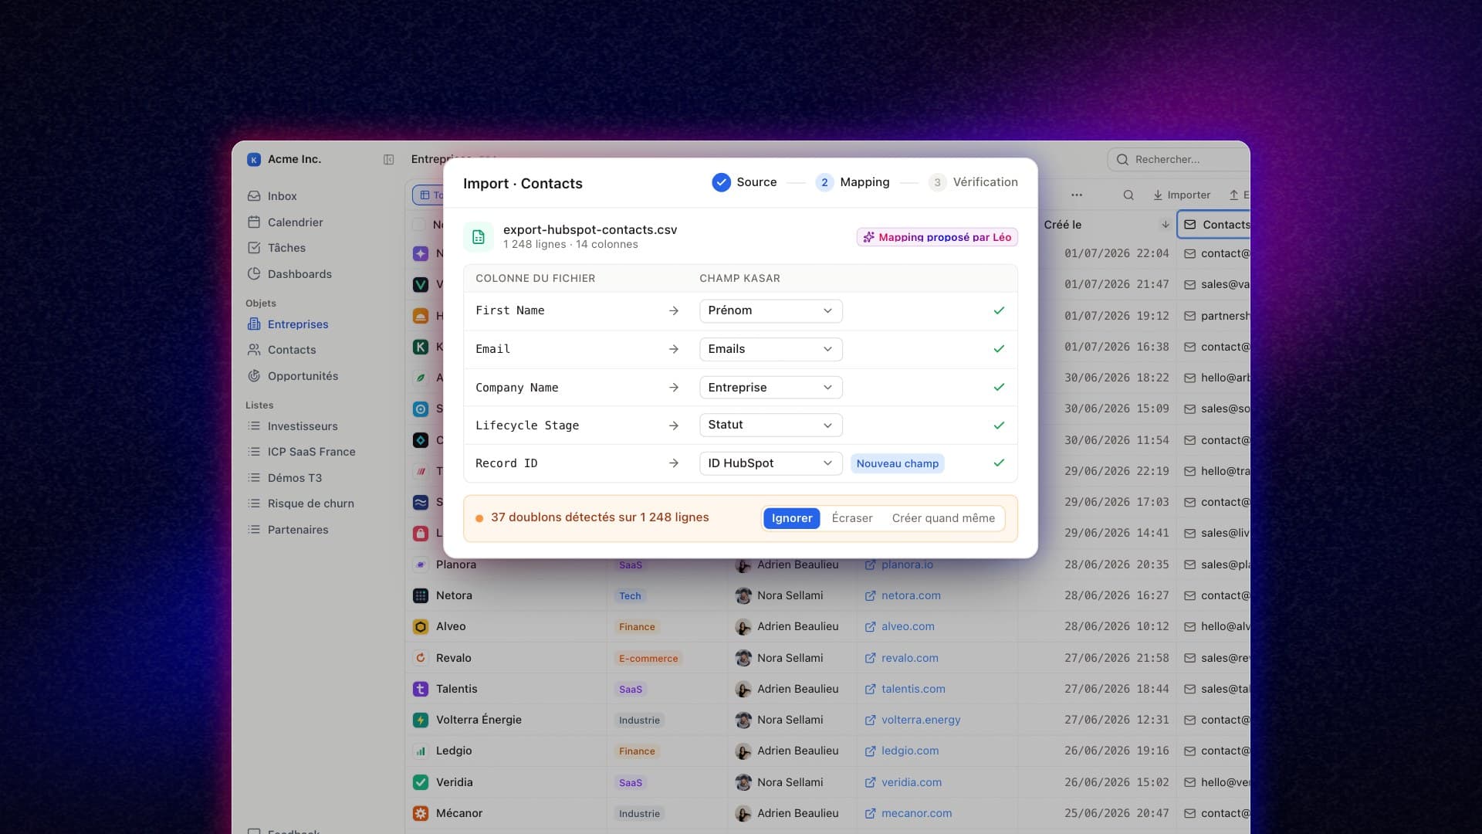Click the Rechercher search field
Screen dimensions: 1482x834
[x=1178, y=160]
